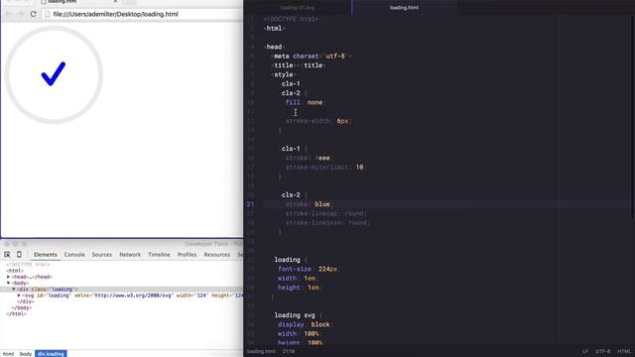Activate the DevTools inspect element tool
The height and width of the screenshot is (357, 635).
pos(7,255)
